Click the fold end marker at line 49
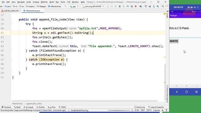Image resolution: width=201 pixels, height=113 pixels. [x=11, y=68]
